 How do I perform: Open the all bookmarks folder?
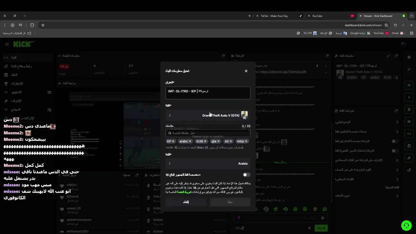click(17, 33)
